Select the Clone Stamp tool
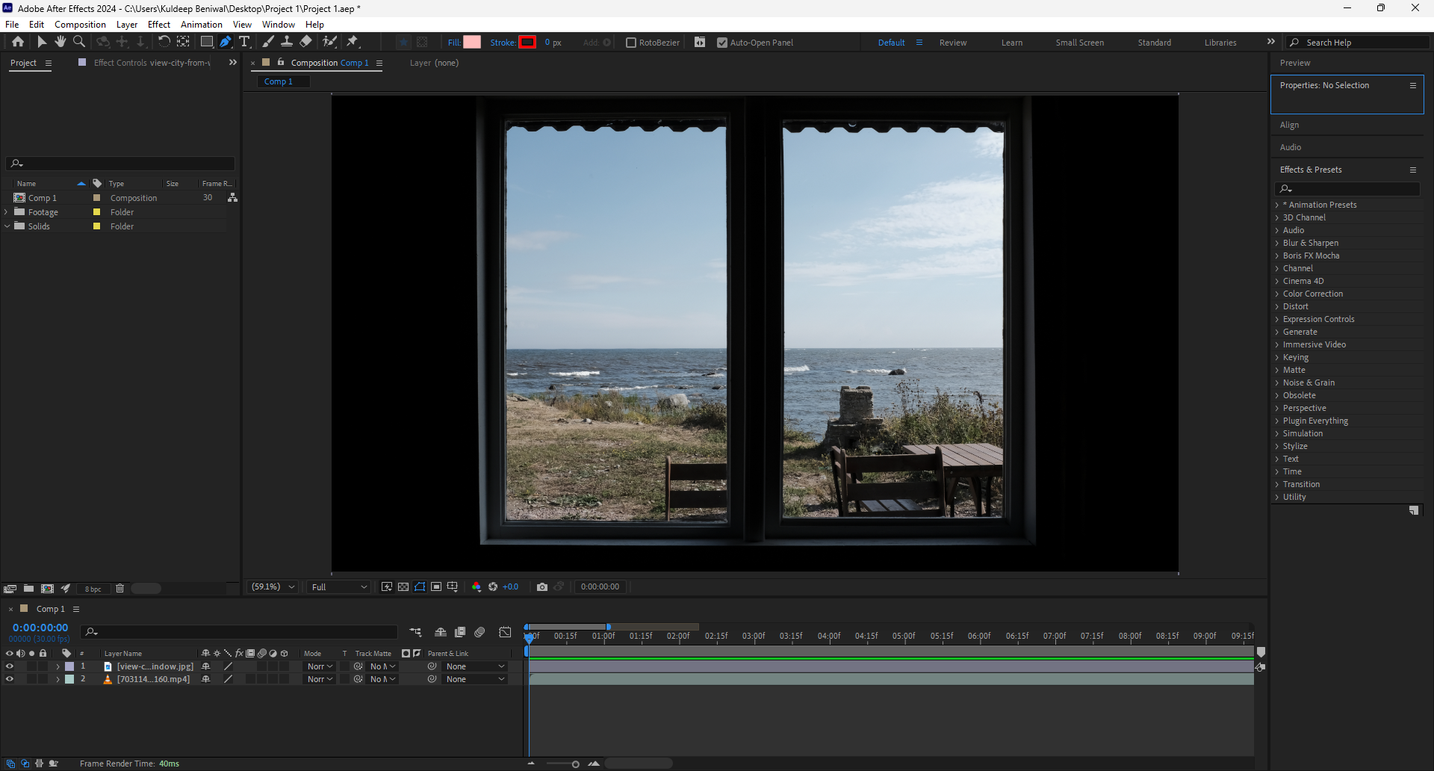This screenshot has width=1434, height=771. (287, 42)
